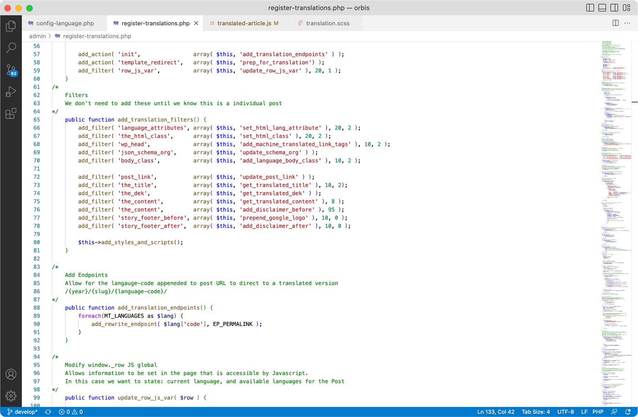Toggle the primary side bar layout button

pos(590,8)
